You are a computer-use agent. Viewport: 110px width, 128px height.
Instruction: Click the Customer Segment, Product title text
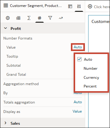click(x=36, y=6)
